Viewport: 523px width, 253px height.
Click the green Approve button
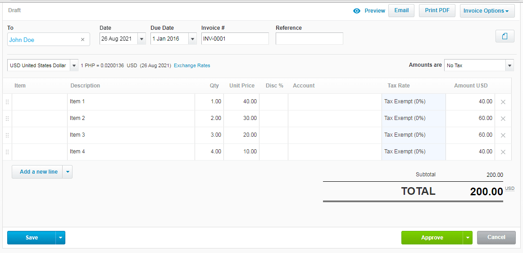coord(432,238)
